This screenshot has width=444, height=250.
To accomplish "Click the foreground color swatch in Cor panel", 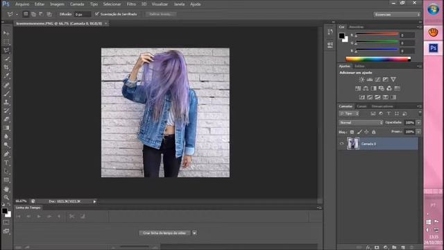I will [342, 36].
